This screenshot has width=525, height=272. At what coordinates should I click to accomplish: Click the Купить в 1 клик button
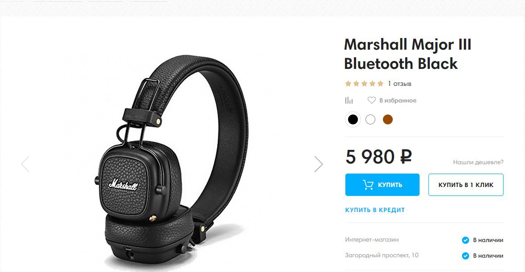(x=466, y=185)
